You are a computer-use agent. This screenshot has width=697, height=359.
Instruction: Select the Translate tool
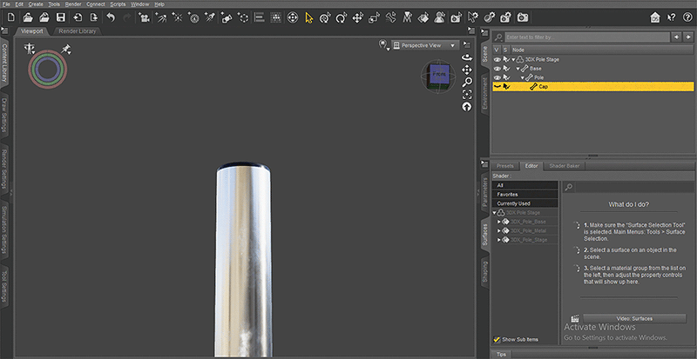[357, 17]
